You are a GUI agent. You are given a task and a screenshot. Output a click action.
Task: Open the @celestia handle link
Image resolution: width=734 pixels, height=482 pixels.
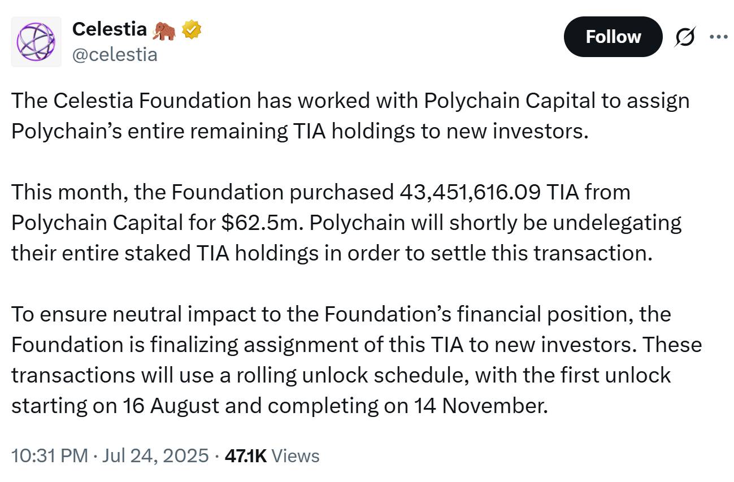(115, 54)
